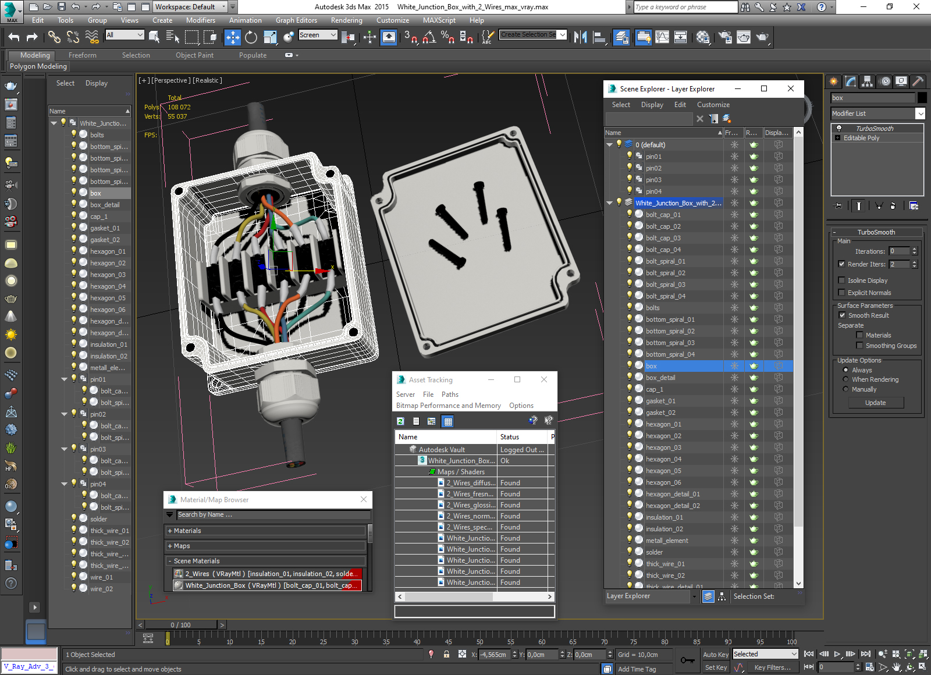This screenshot has width=931, height=675.
Task: Open the Material Editor from toolbar
Action: (703, 37)
